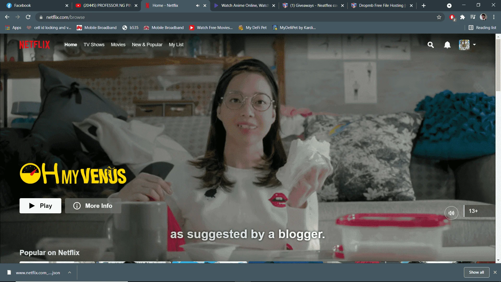Switch to the Giveaways - Neatflex tab
The image size is (501, 282).
click(313, 5)
